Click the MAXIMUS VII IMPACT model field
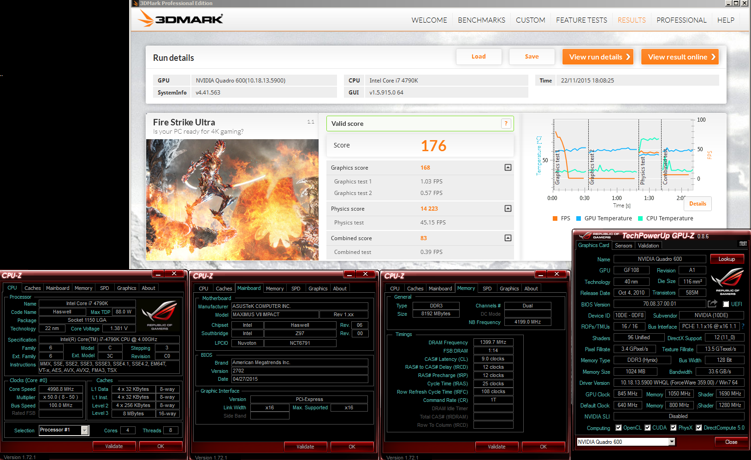Viewport: 751px width, 460px height. pos(275,314)
